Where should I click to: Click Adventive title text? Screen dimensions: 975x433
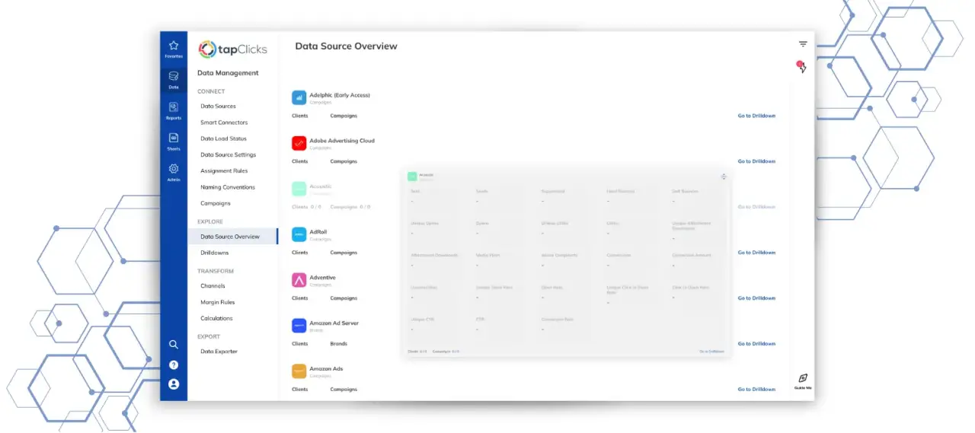(x=322, y=278)
